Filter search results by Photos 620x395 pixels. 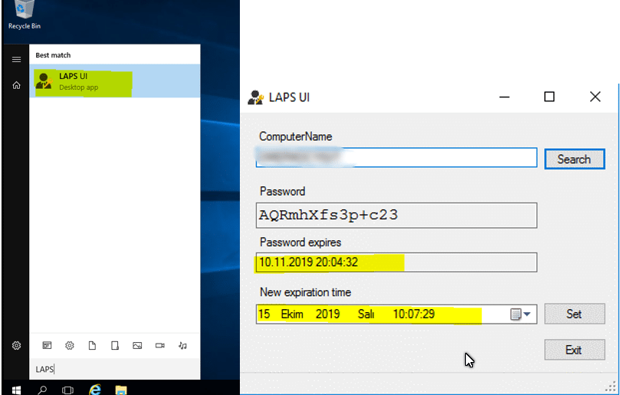click(x=137, y=345)
